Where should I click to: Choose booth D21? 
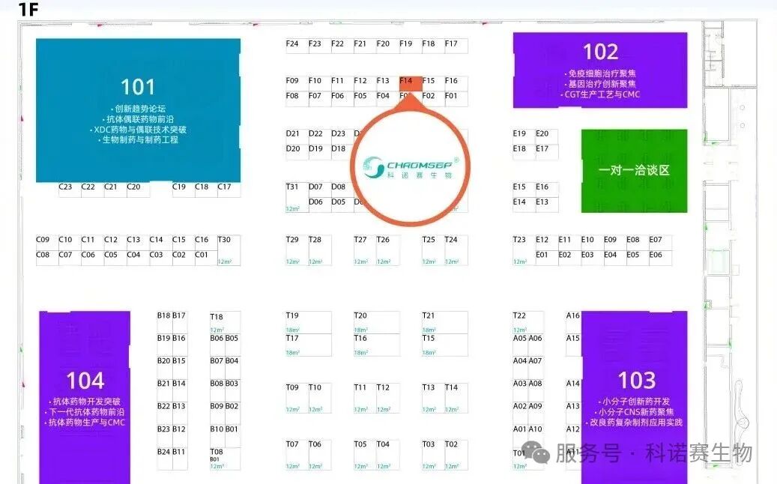pos(297,136)
